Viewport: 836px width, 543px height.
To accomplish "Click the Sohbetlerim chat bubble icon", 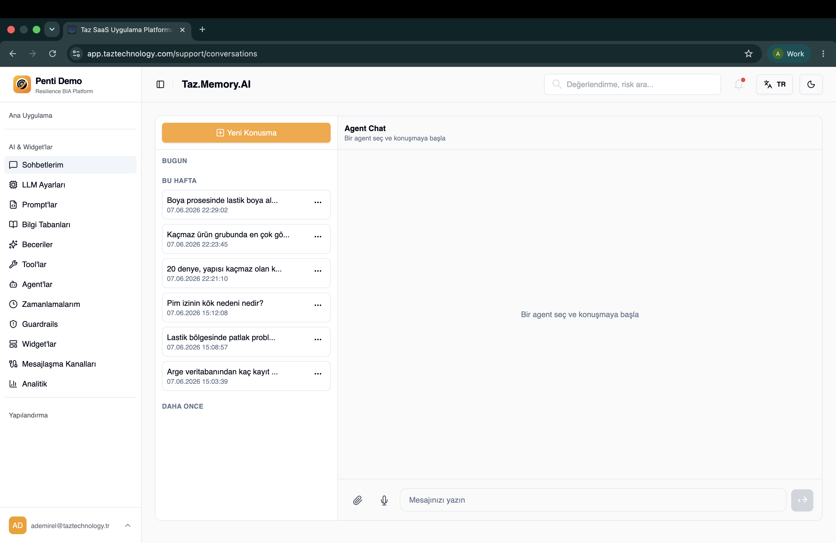I will tap(13, 165).
